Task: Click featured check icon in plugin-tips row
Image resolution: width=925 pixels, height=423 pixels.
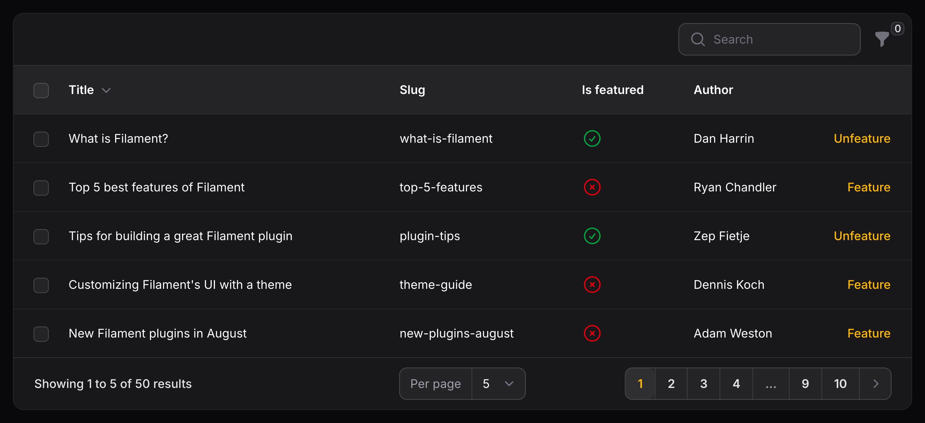Action: pyautogui.click(x=592, y=236)
